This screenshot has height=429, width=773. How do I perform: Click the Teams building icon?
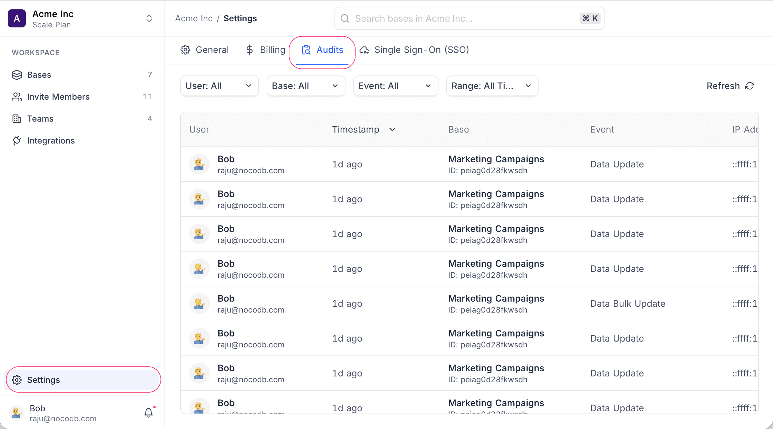(17, 119)
